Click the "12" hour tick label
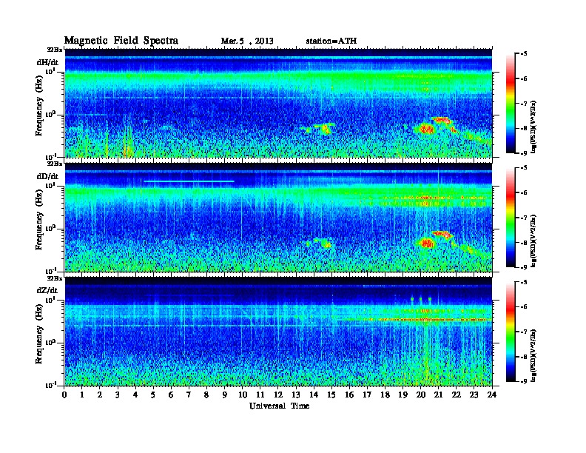Screen dimensions: 586x453 click(278, 395)
